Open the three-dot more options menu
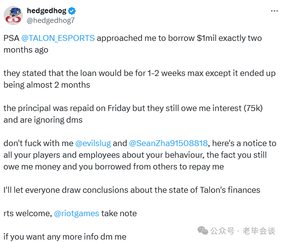Viewport: 284px width, 242px height. click(274, 11)
